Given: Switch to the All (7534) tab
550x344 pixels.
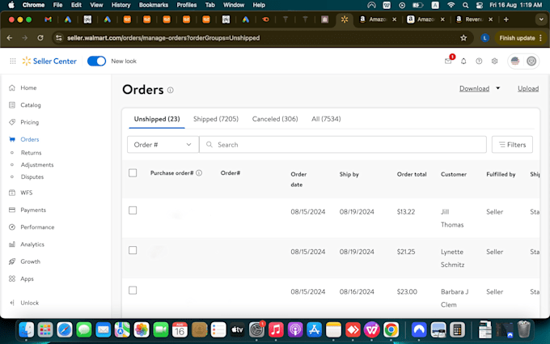Looking at the screenshot, I should pyautogui.click(x=326, y=119).
